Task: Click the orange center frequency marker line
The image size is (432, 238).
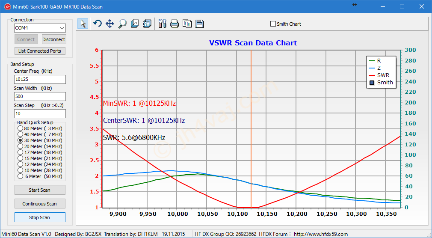Action: click(x=251, y=129)
